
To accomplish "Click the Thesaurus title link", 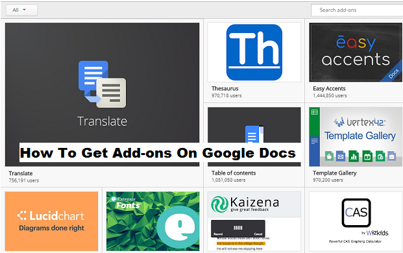I will (x=225, y=89).
